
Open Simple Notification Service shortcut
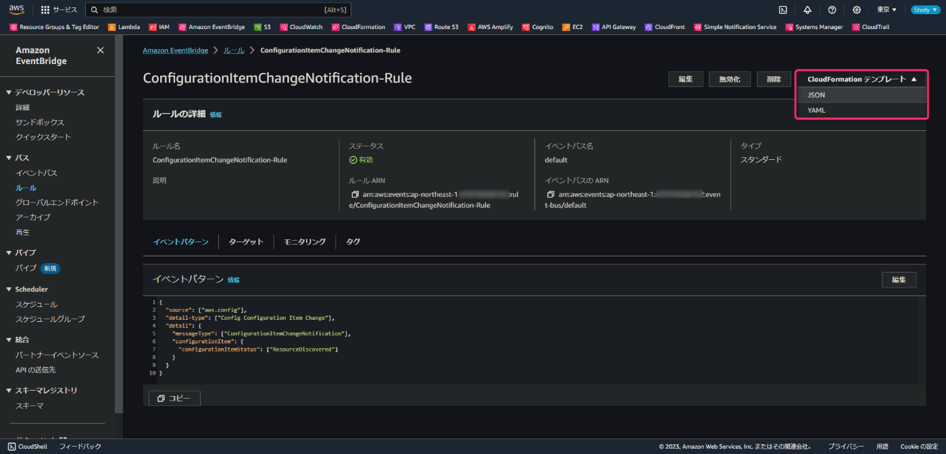735,27
